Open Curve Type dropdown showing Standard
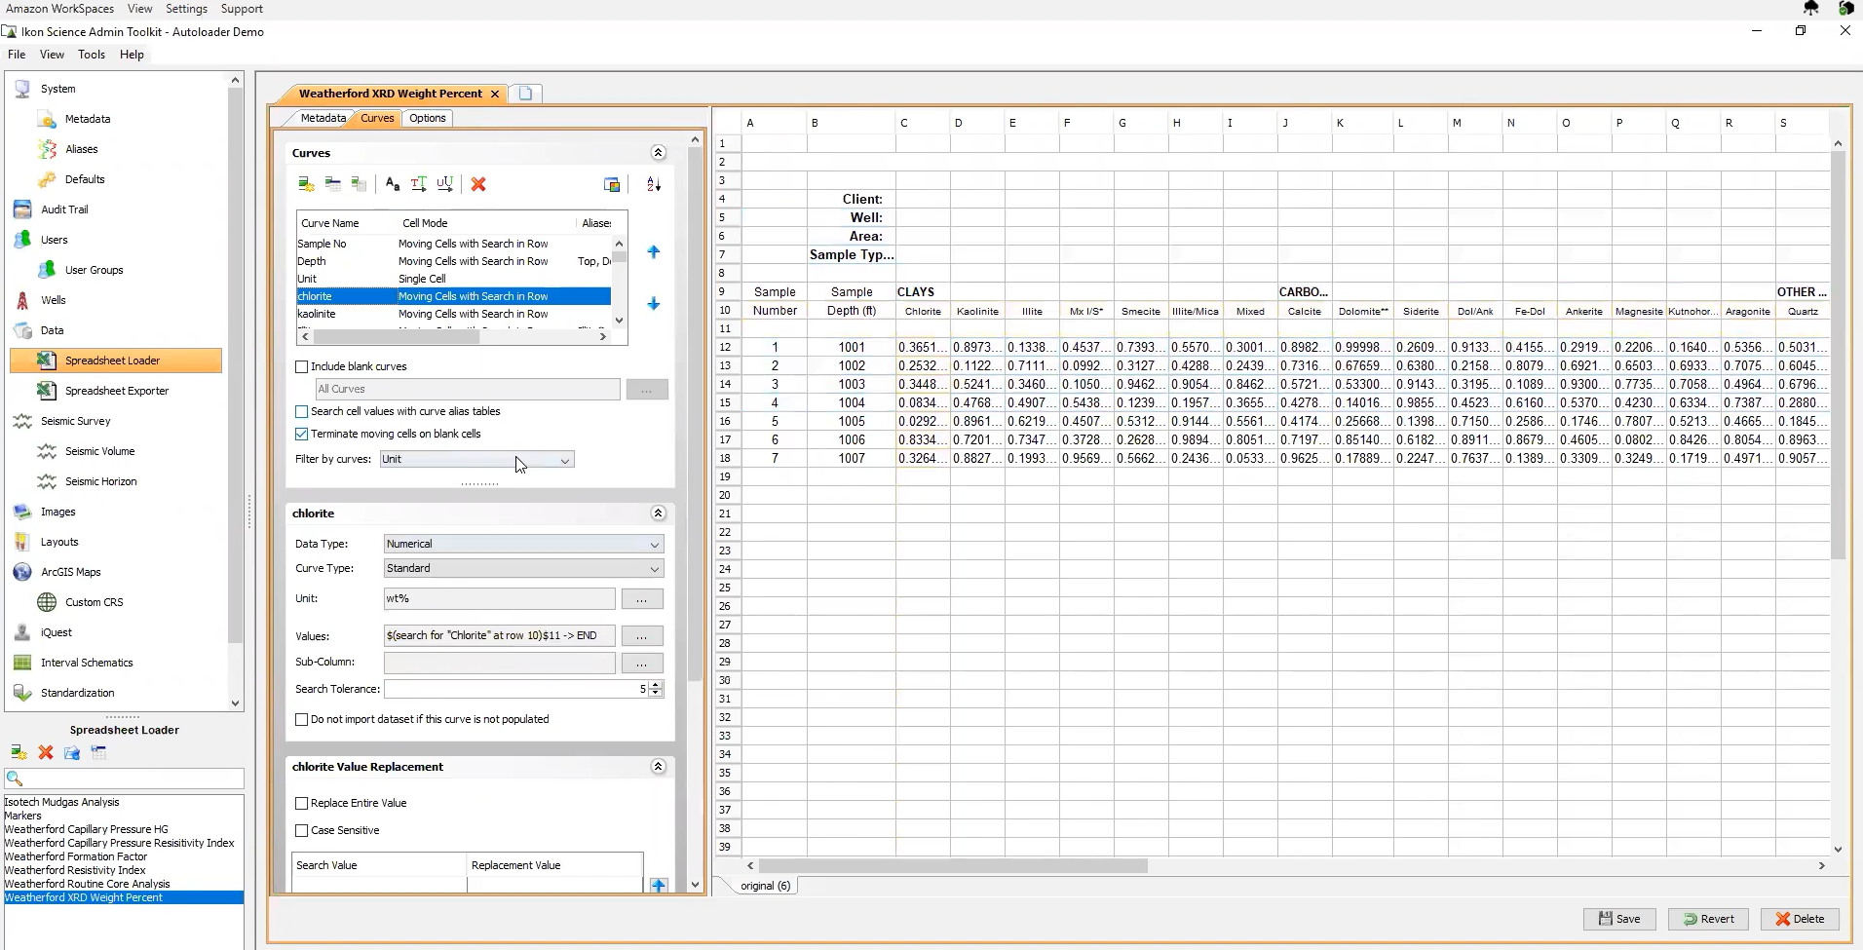 click(x=523, y=568)
